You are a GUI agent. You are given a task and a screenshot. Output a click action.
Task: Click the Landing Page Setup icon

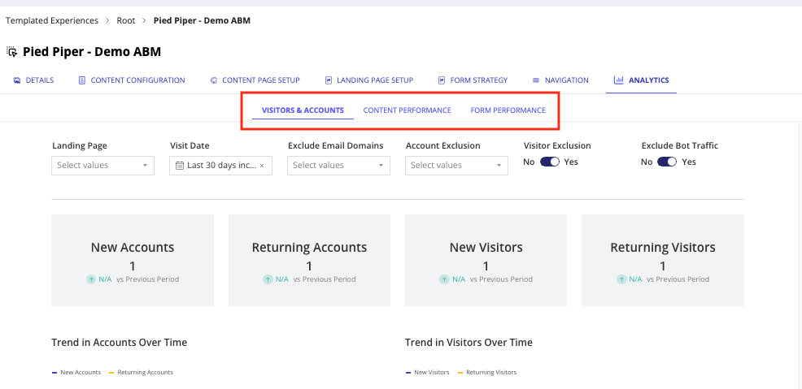[329, 80]
